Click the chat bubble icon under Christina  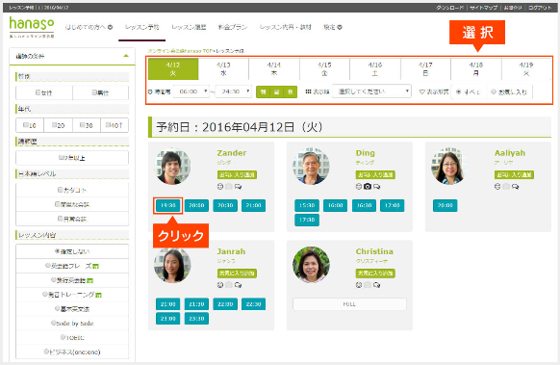(x=376, y=285)
